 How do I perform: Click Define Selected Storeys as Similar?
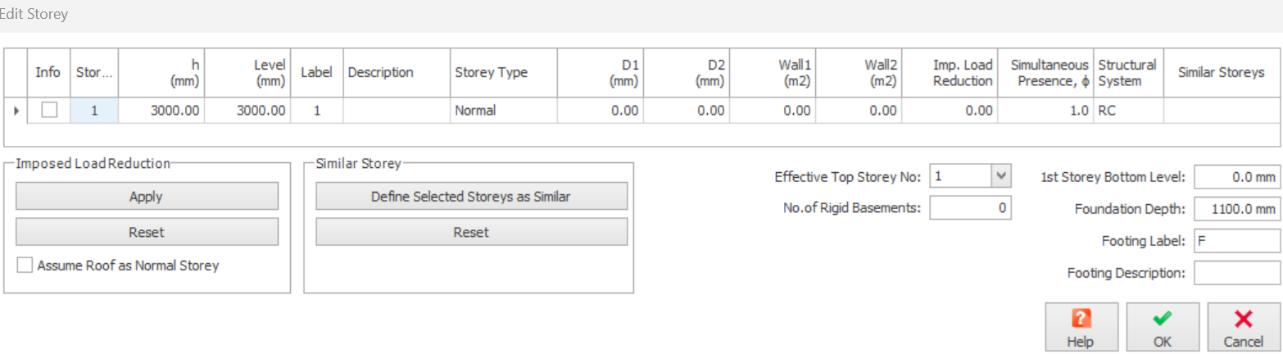pyautogui.click(x=471, y=197)
